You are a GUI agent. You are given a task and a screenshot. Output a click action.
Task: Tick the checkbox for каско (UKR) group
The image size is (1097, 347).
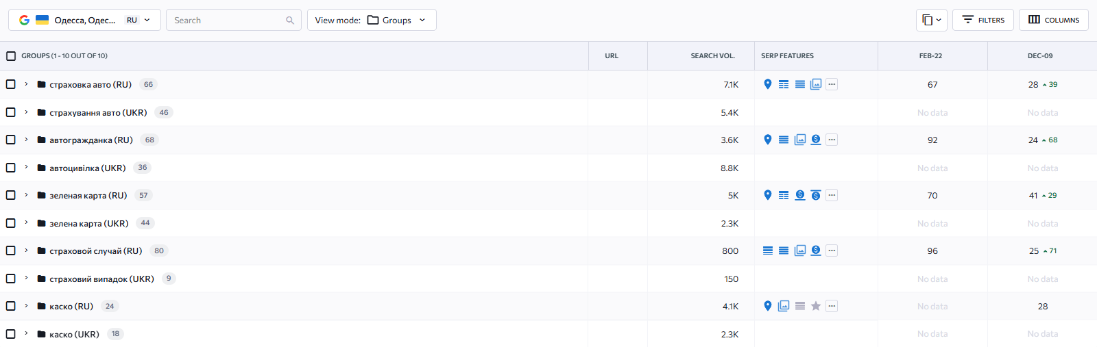coord(11,334)
